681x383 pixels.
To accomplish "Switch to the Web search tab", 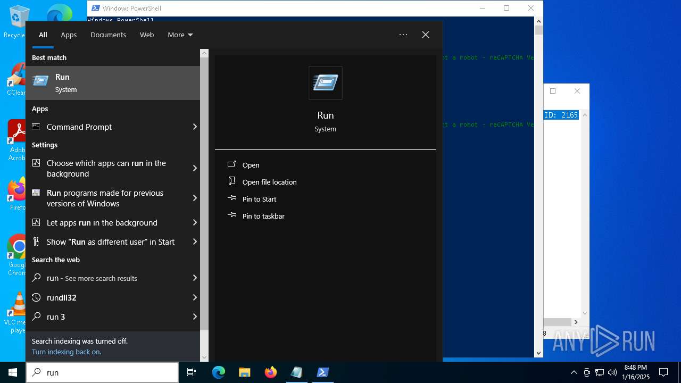I will [147, 35].
